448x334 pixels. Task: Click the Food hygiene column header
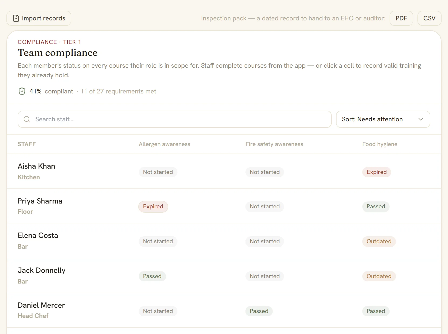click(380, 144)
